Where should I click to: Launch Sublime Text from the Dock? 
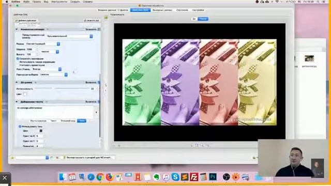185,177
